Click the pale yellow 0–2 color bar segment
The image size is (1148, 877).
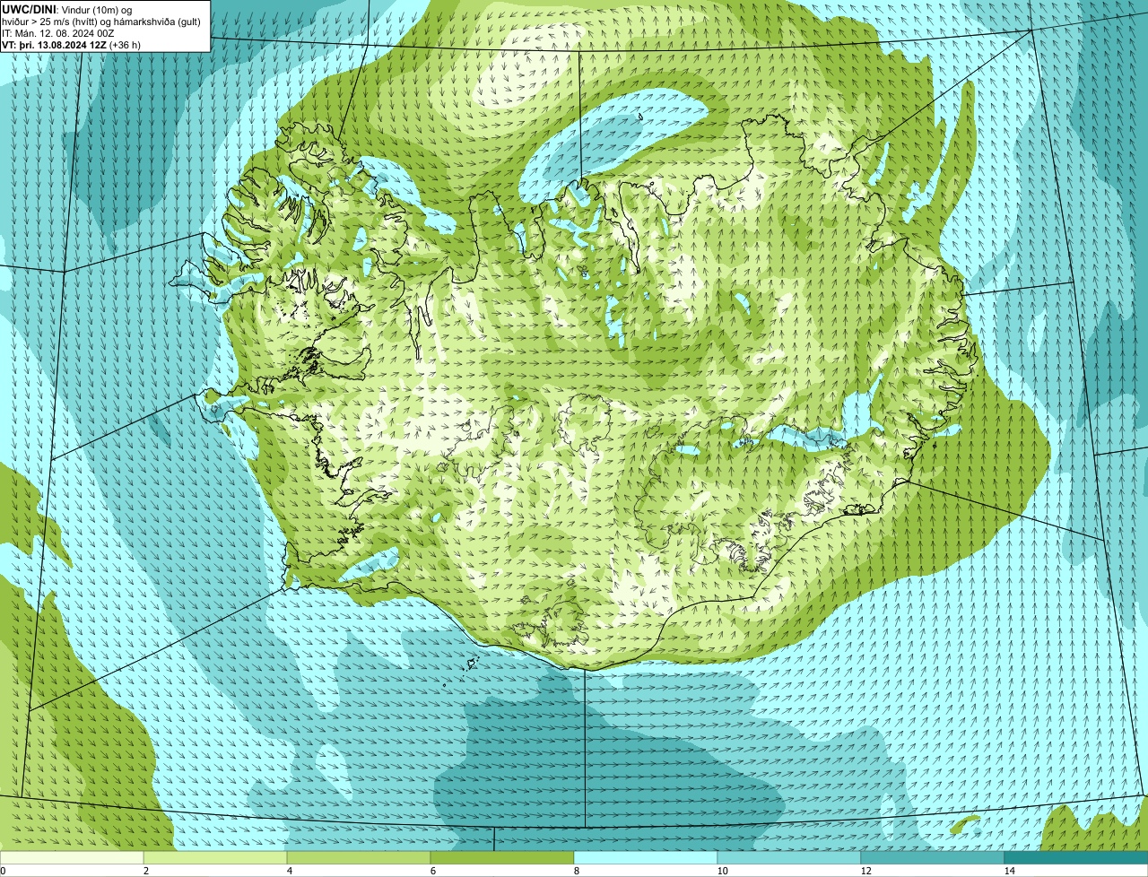pyautogui.click(x=72, y=858)
